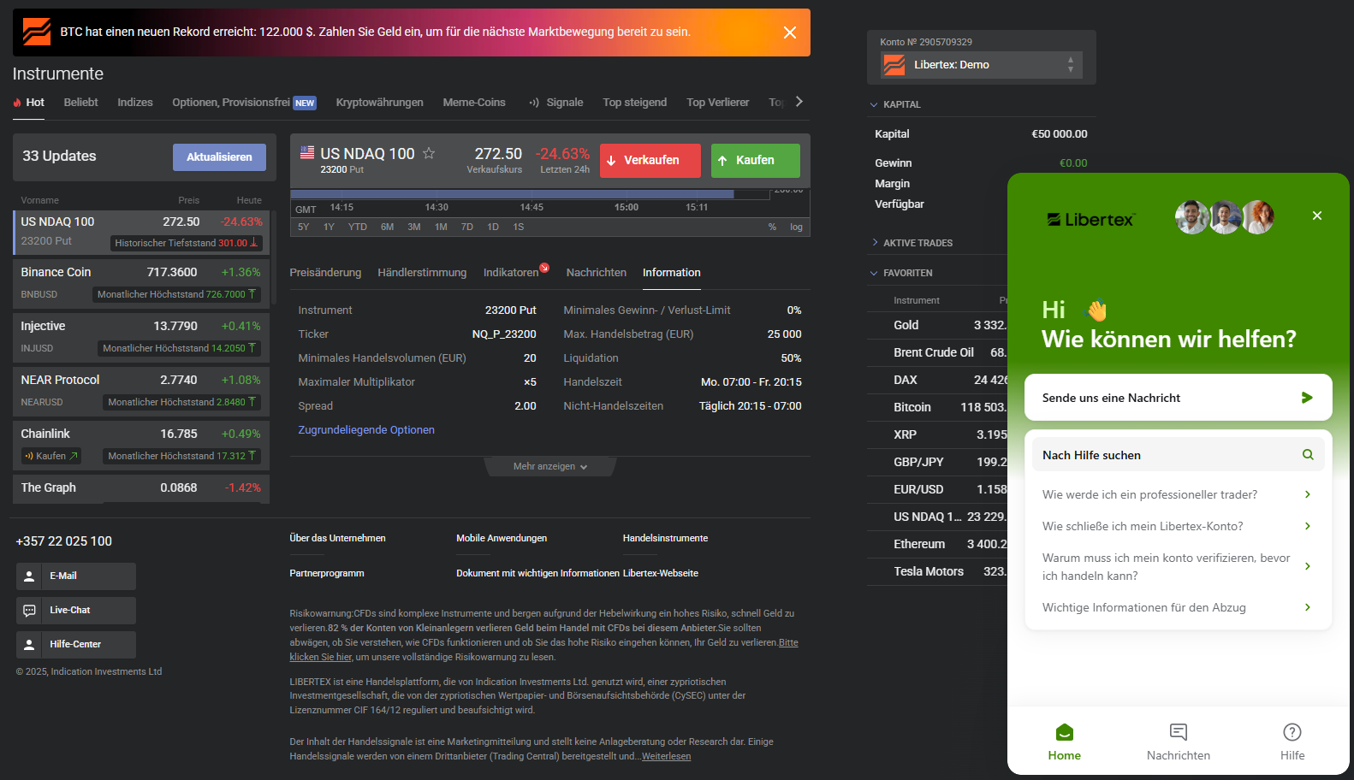Image resolution: width=1354 pixels, height=780 pixels.
Task: Select Injective in instrument list
Action: (x=141, y=337)
